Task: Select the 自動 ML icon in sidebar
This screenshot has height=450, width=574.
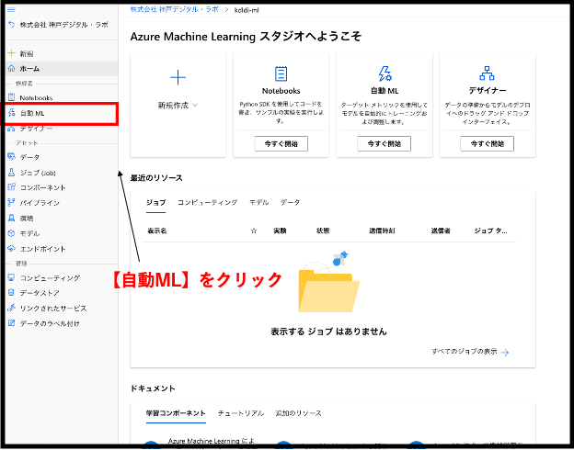Action: [x=12, y=113]
